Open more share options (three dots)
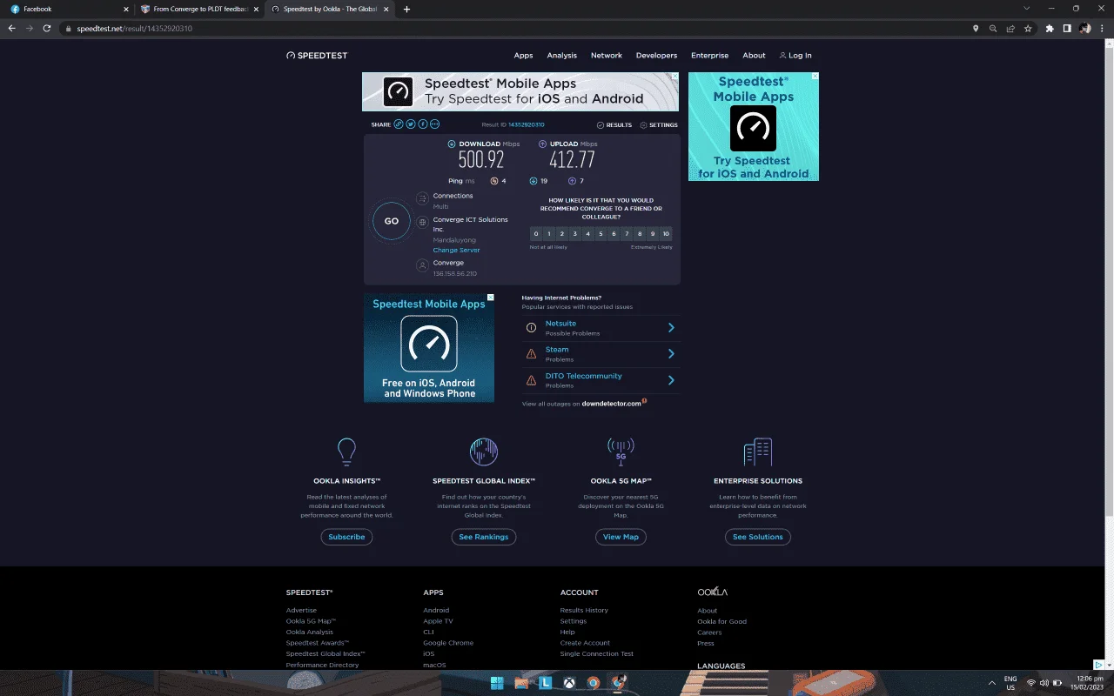 [x=435, y=124]
